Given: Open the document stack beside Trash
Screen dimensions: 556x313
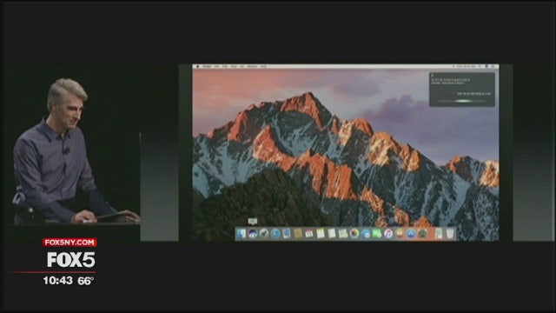Looking at the screenshot, I should coord(439,234).
